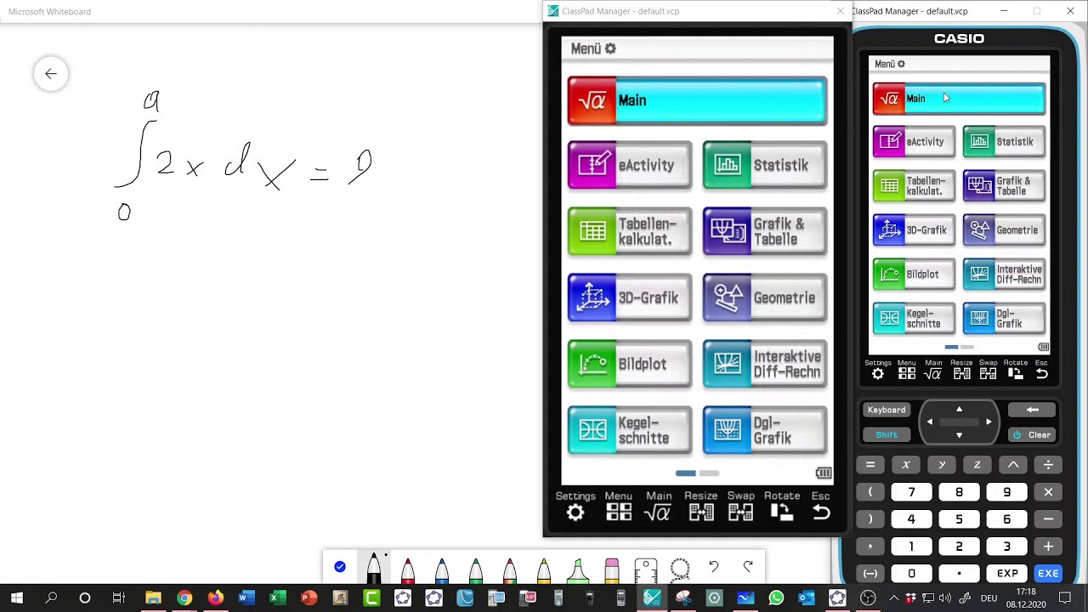Image resolution: width=1088 pixels, height=612 pixels.
Task: Open Google Chrome from taskbar
Action: (184, 598)
